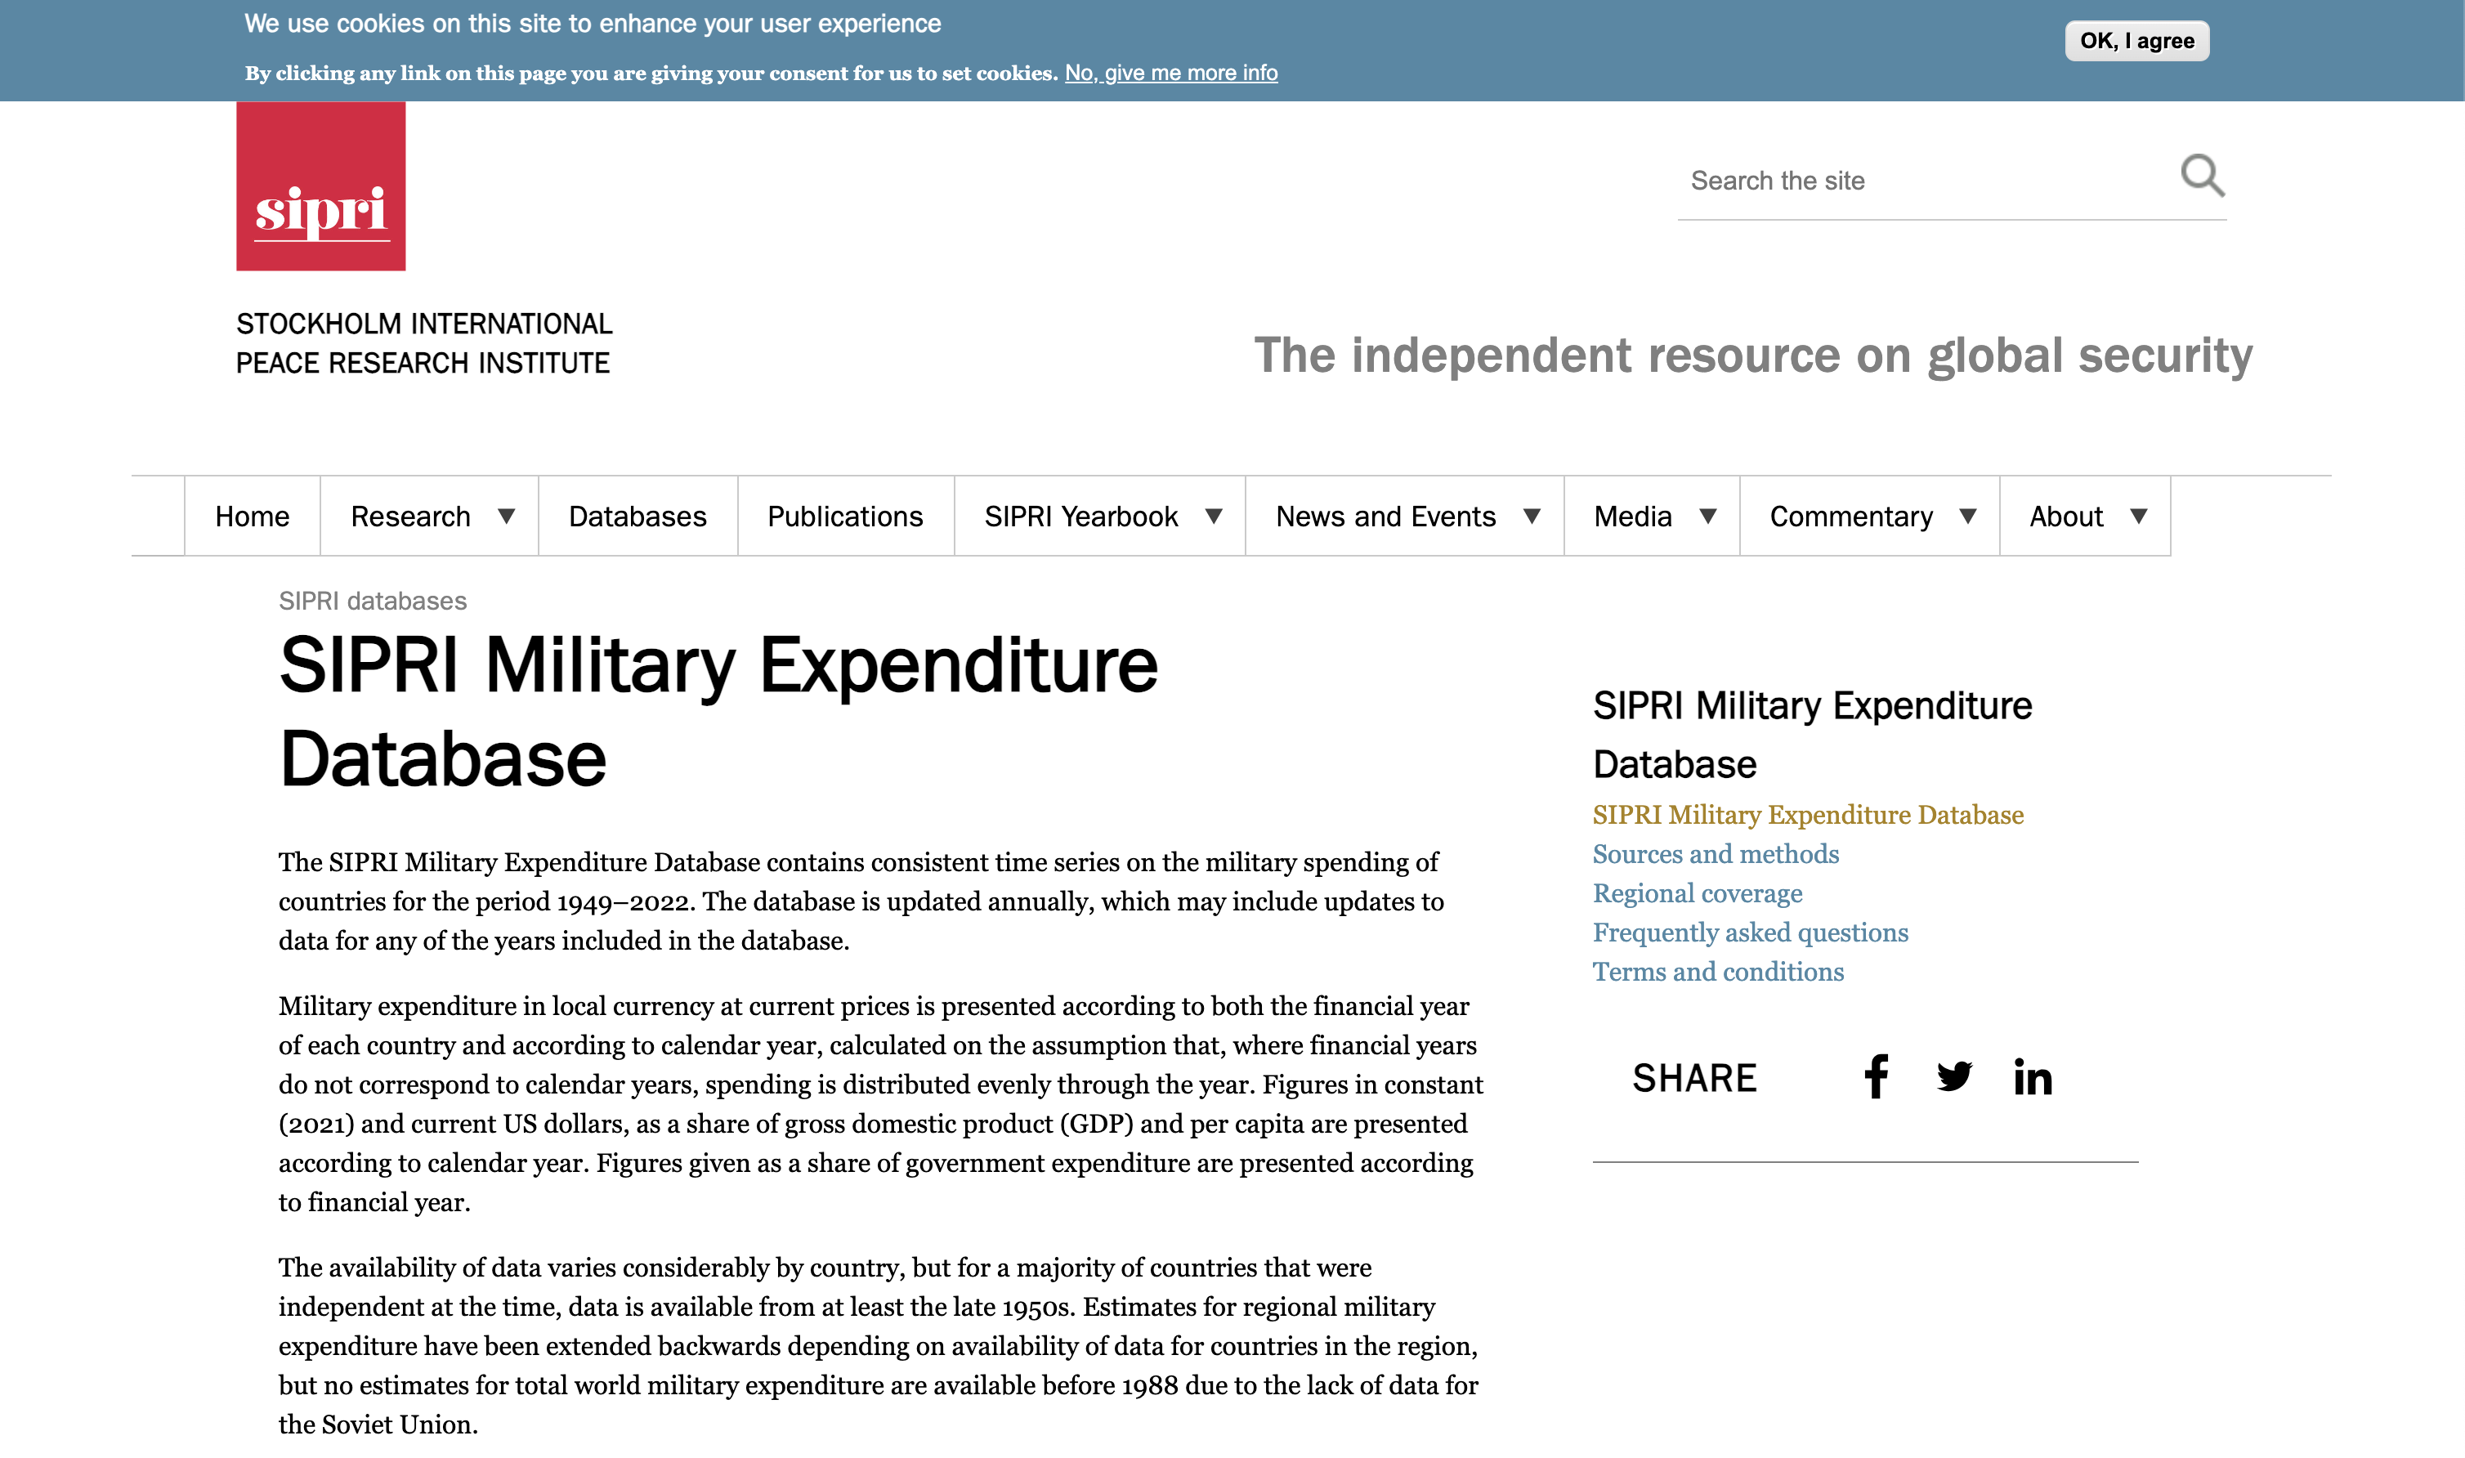The image size is (2465, 1458).
Task: Share on Facebook icon
Action: pos(1876,1077)
